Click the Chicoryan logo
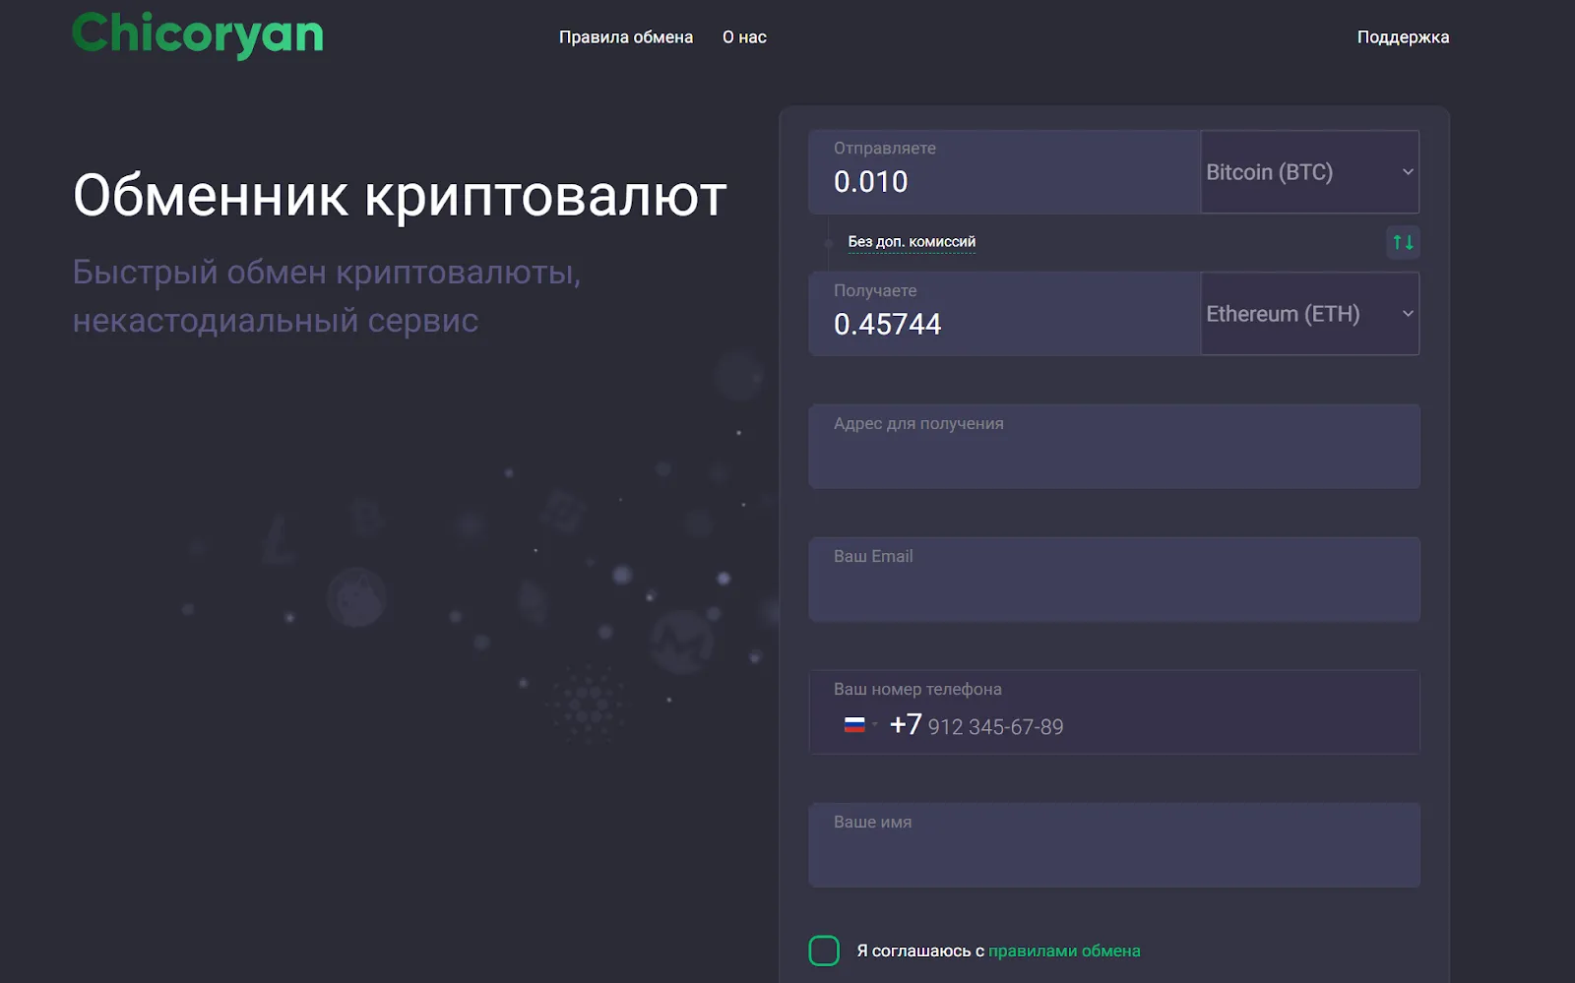Image resolution: width=1575 pixels, height=983 pixels. pyautogui.click(x=198, y=35)
